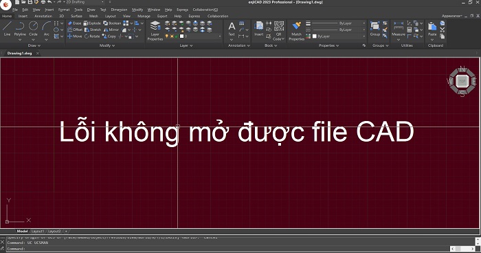This screenshot has width=481, height=253.
Task: Open the enjiCAD application logo menu
Action: tap(5, 4)
